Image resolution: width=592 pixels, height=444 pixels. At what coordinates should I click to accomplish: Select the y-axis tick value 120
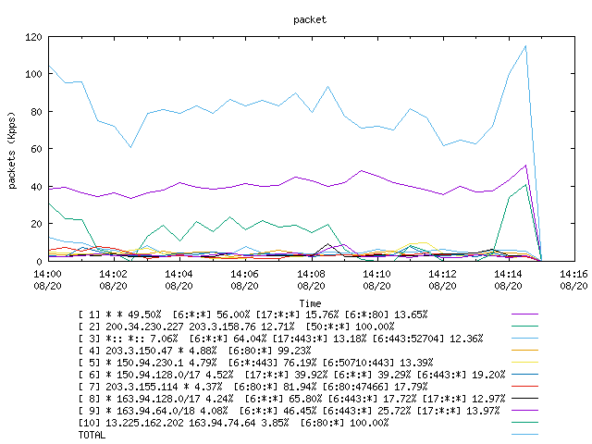[x=33, y=37]
